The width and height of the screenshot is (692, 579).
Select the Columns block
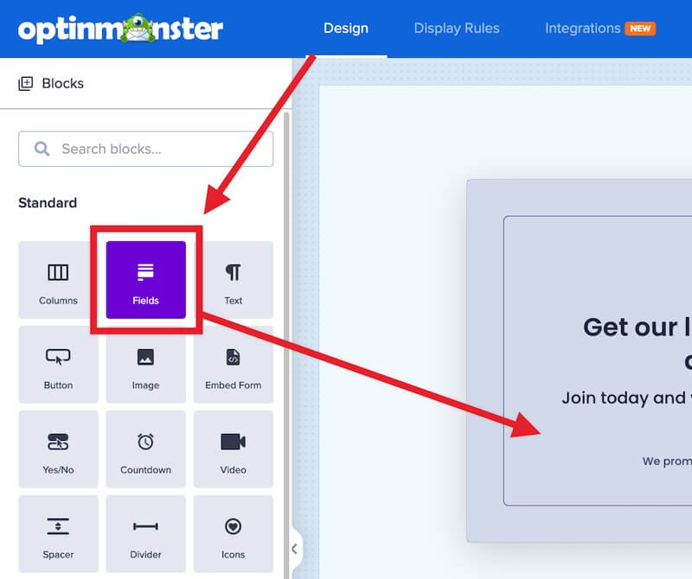(57, 278)
